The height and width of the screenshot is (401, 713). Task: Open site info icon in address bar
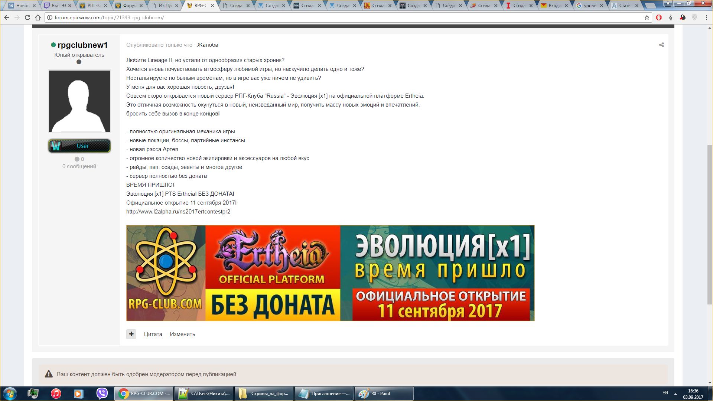tap(50, 17)
